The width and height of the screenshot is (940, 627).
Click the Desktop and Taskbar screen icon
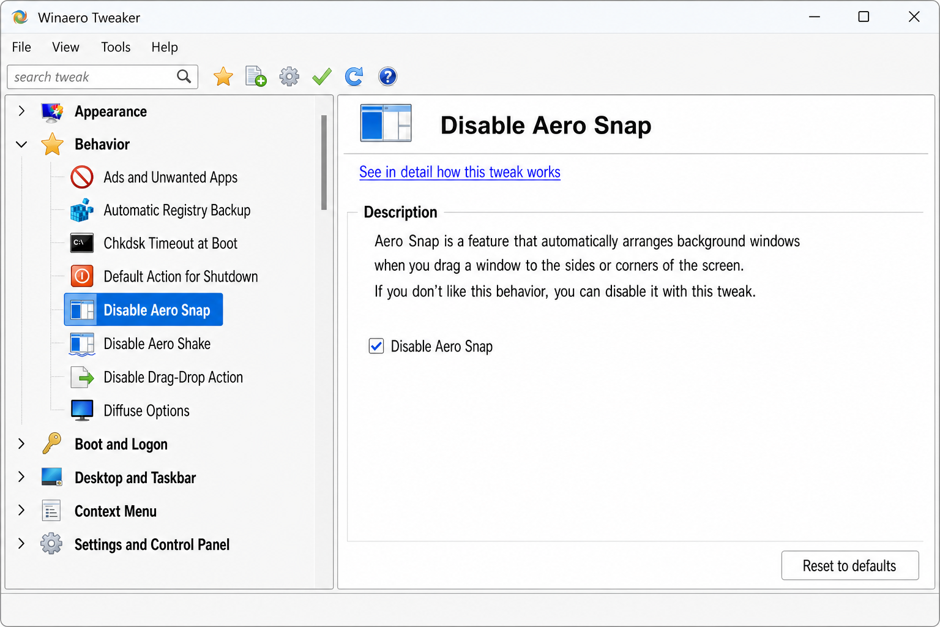point(52,477)
